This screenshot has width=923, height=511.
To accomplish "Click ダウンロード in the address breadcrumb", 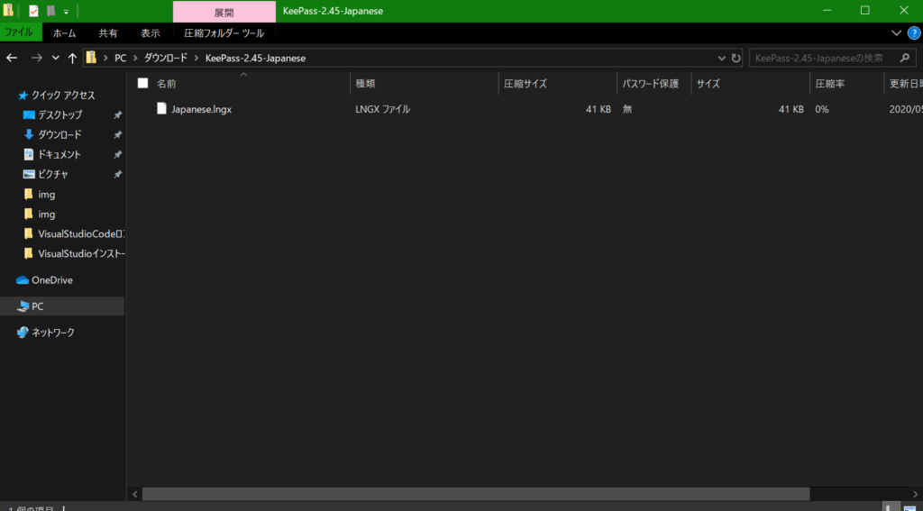I will tap(166, 58).
